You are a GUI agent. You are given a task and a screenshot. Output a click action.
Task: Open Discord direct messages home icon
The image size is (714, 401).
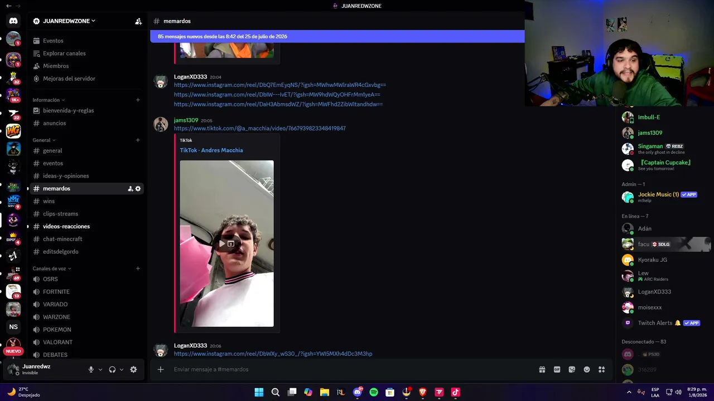click(x=13, y=21)
